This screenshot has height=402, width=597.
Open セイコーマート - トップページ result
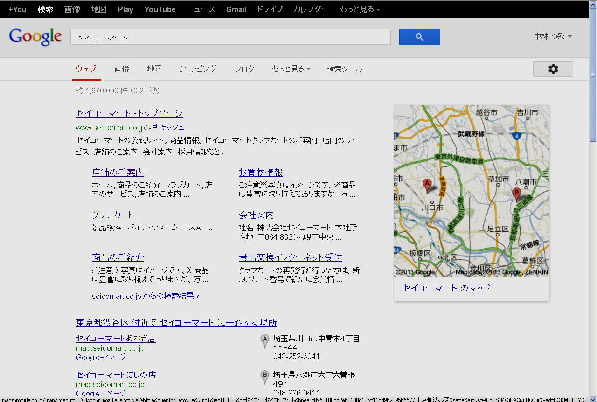[129, 113]
